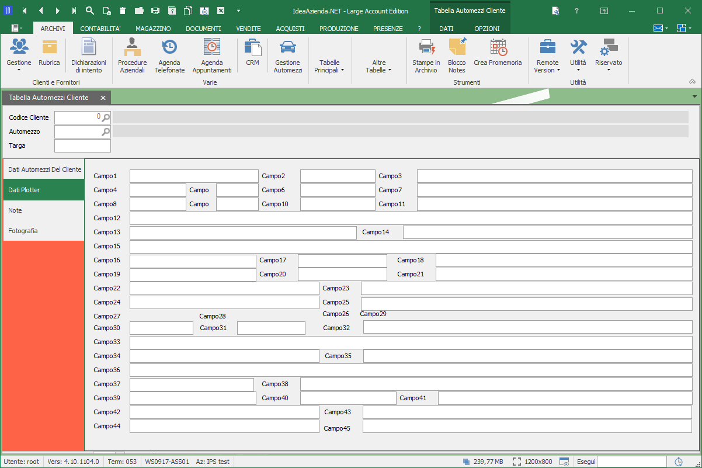Open Blocco Notes

[457, 56]
